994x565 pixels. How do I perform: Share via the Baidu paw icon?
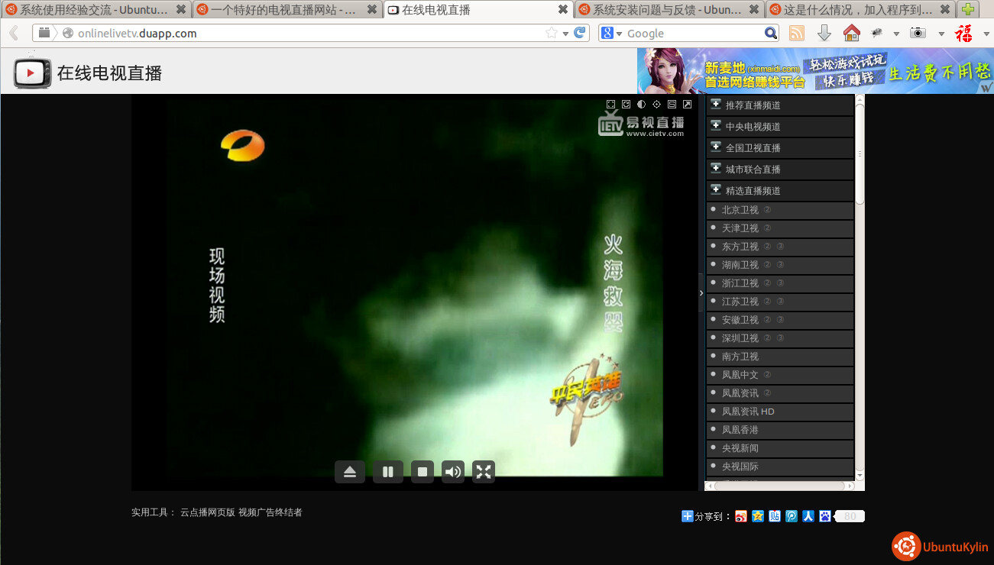tap(824, 516)
